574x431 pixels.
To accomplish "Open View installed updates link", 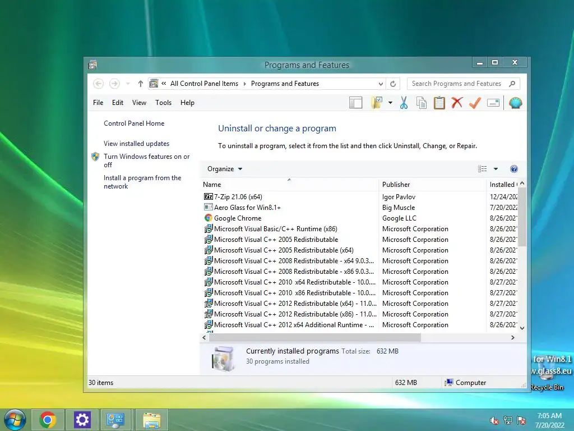I will [x=137, y=144].
